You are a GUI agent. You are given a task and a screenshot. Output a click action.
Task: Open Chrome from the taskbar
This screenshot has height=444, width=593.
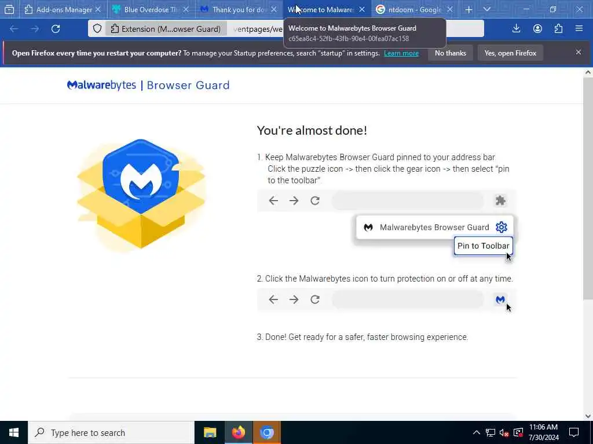tap(266, 432)
